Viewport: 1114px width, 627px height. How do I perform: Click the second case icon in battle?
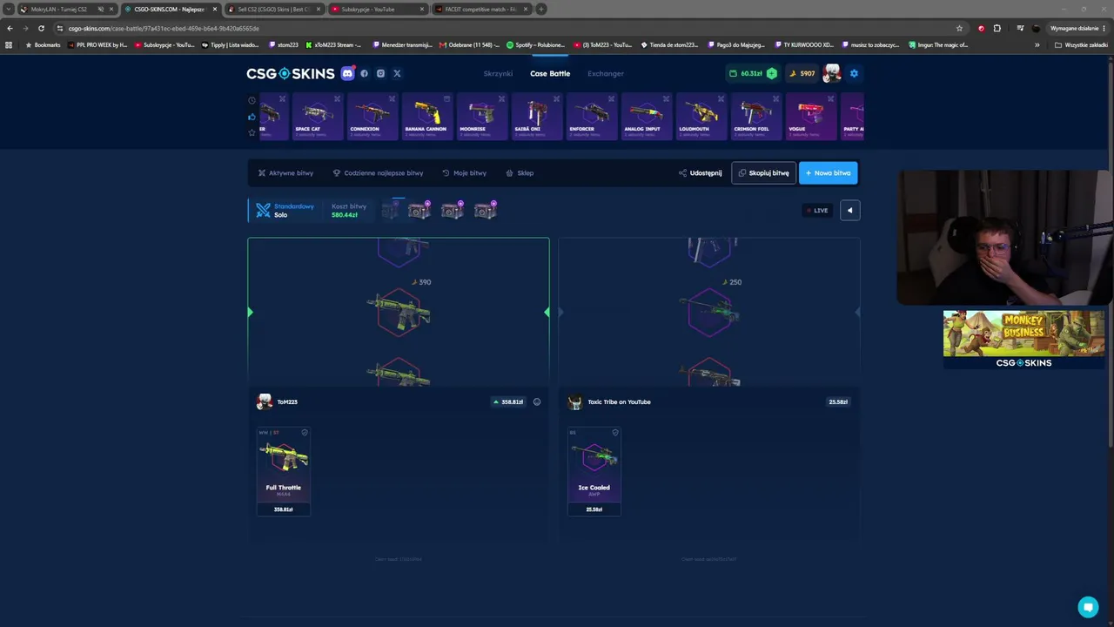point(419,210)
